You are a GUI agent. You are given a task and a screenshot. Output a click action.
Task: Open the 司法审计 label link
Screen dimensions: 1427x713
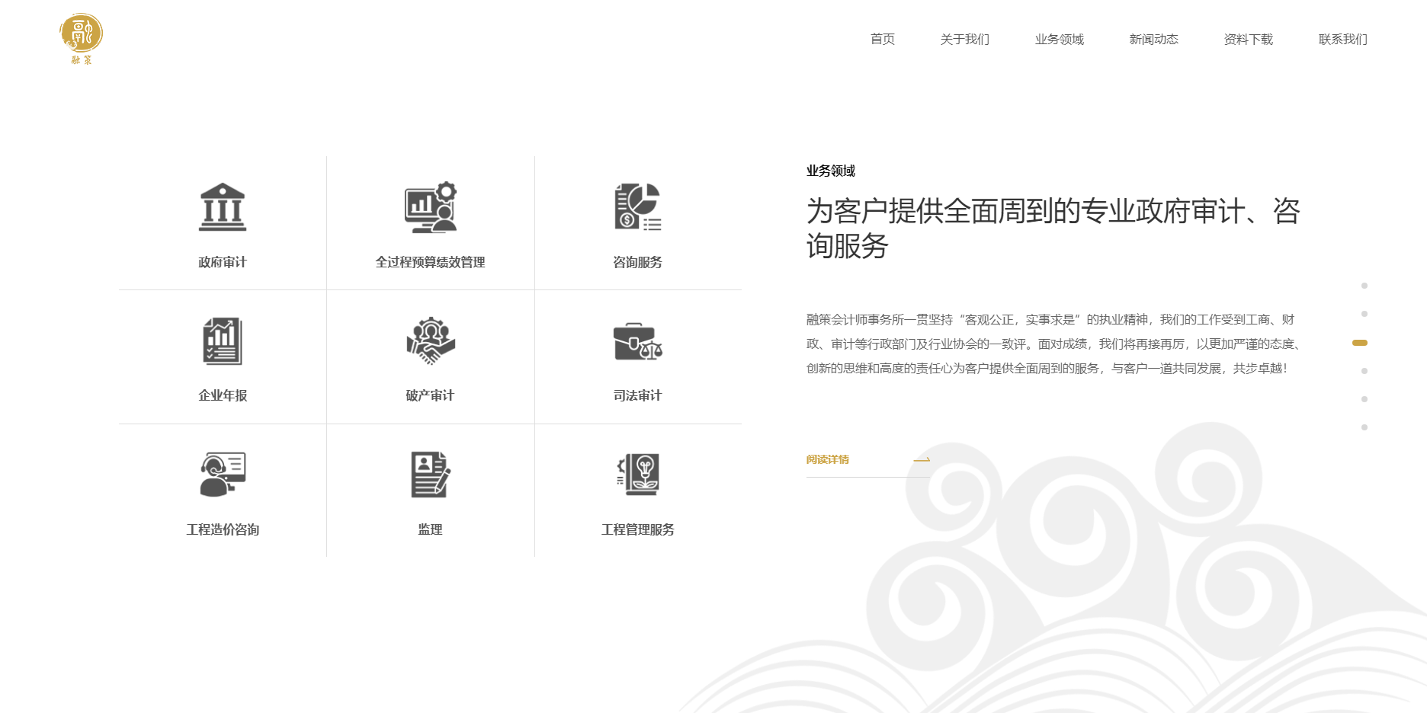tap(638, 395)
